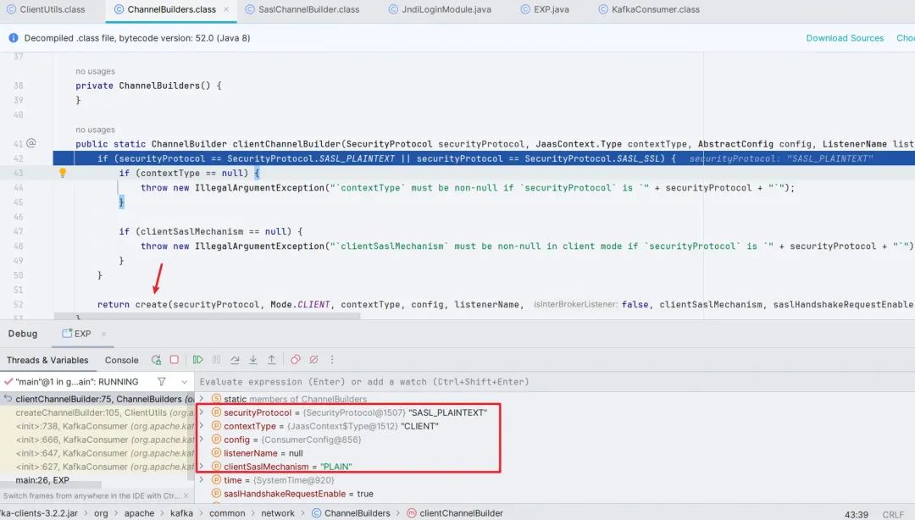Expand the config variable node
Viewport: 915px width, 520px height.
coord(202,439)
